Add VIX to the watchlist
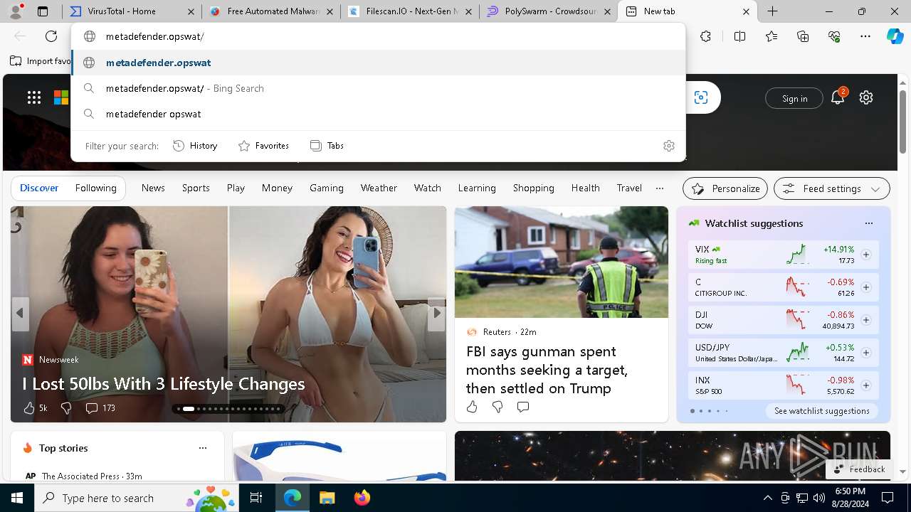 [x=866, y=255]
